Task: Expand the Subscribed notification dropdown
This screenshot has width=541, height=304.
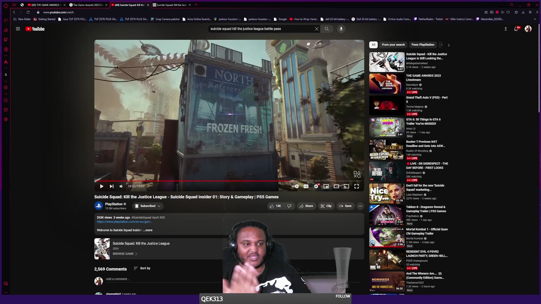Action: click(148, 206)
